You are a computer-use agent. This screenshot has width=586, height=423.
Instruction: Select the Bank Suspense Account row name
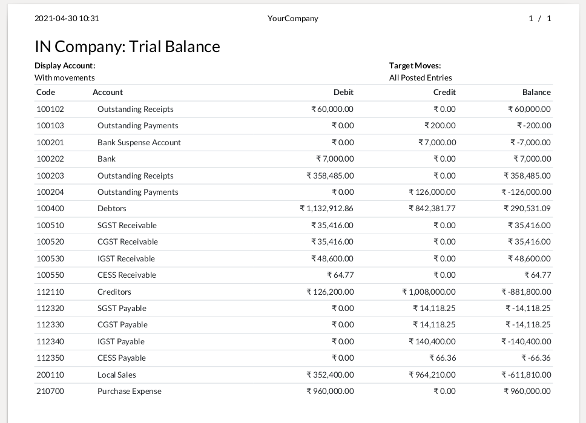pos(139,142)
